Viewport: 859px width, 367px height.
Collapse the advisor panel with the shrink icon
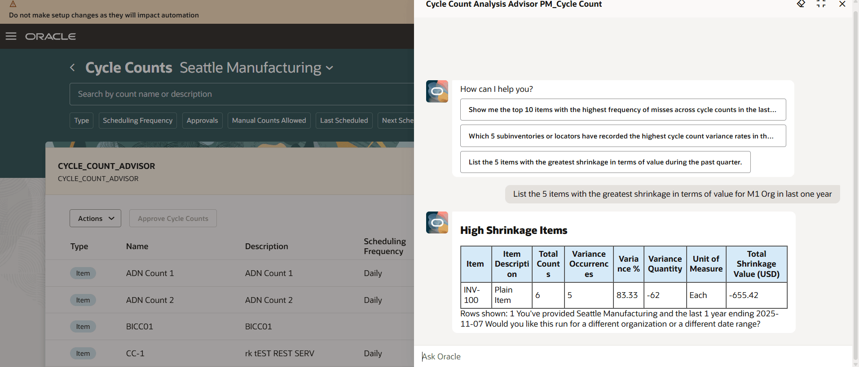coord(821,4)
